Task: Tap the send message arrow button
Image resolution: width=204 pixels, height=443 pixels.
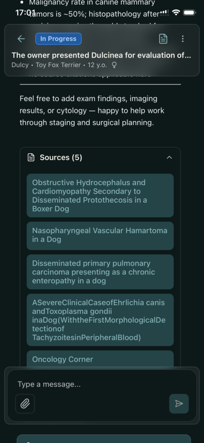Action: tap(179, 404)
